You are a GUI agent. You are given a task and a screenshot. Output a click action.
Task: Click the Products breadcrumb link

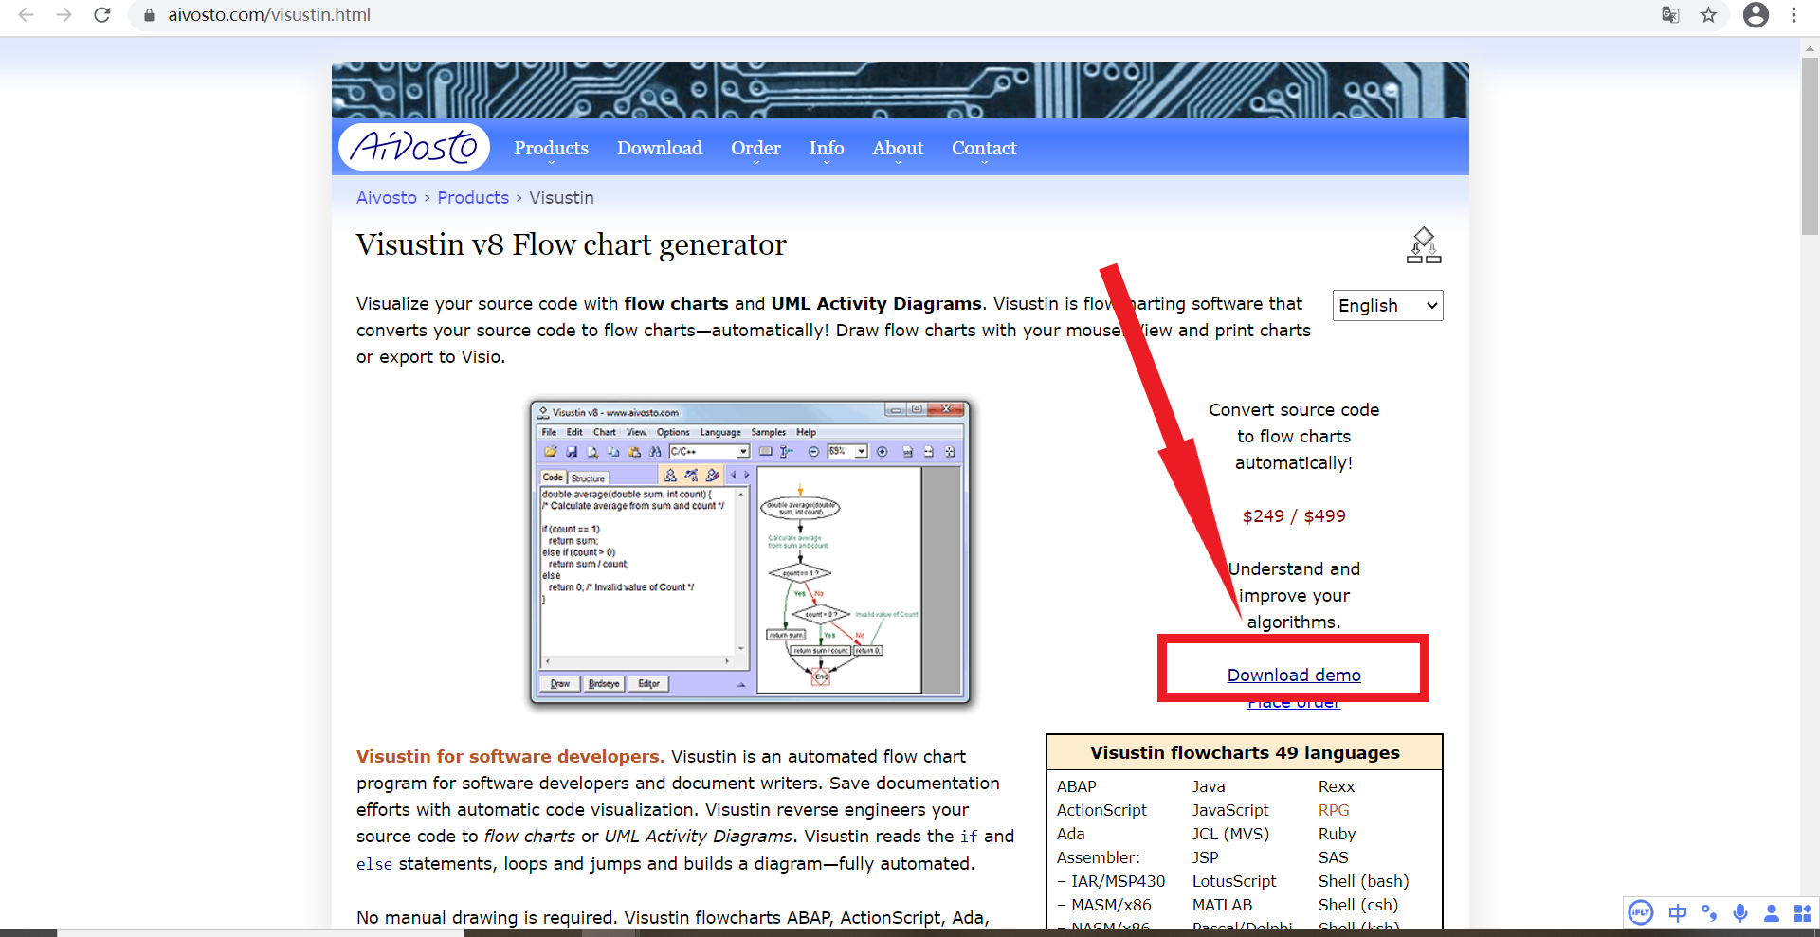click(473, 197)
